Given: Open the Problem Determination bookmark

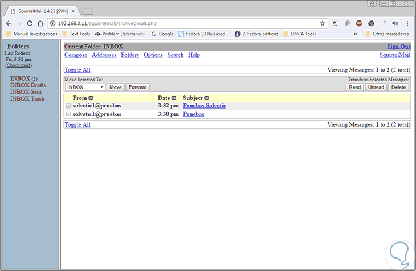Looking at the screenshot, I should [x=120, y=34].
